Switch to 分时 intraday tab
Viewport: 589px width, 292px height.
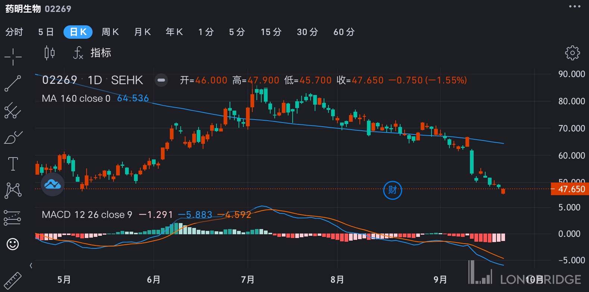[14, 32]
